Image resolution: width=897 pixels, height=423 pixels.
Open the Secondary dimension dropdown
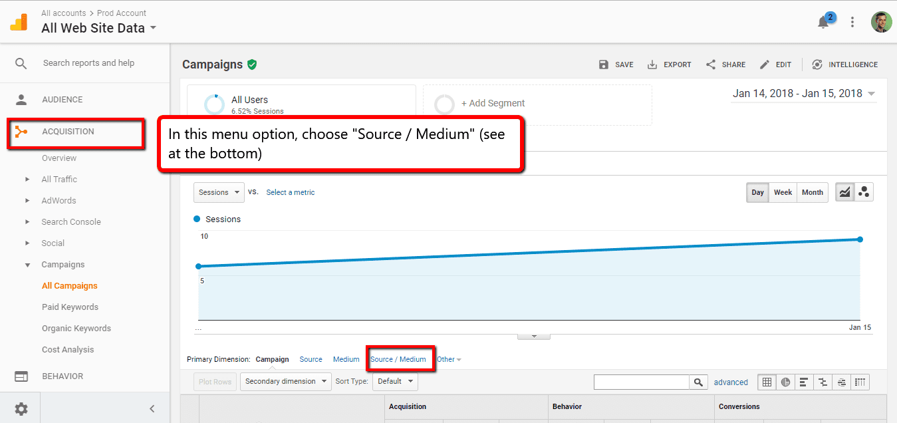pyautogui.click(x=285, y=381)
